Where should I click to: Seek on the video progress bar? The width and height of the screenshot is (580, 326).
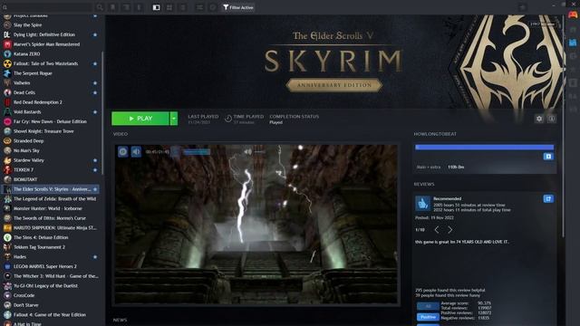197,151
